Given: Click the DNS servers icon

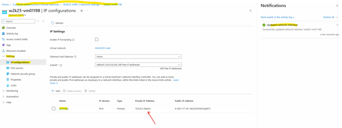Looking at the screenshot, I should click(x=8, y=68).
